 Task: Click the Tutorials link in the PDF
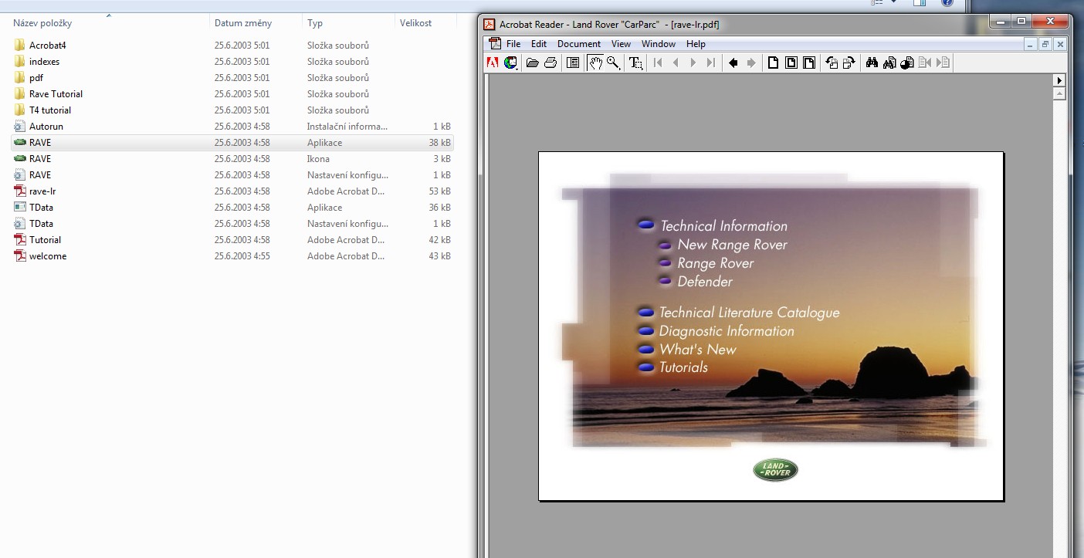[683, 367]
